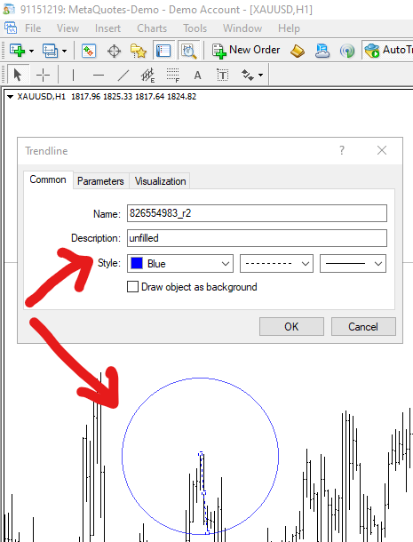
Task: Open the line width dropdown
Action: tap(353, 264)
